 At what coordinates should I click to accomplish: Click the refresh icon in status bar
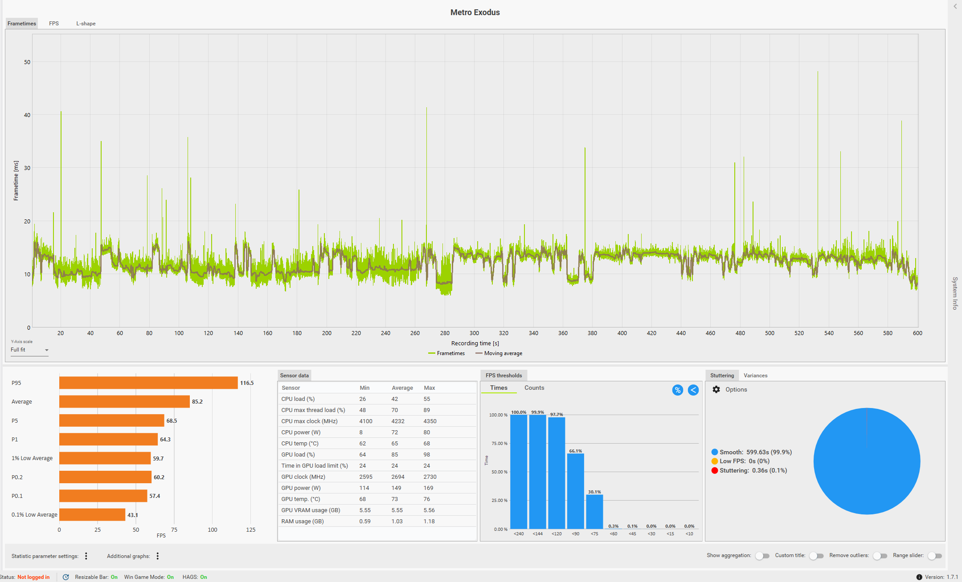coord(65,577)
